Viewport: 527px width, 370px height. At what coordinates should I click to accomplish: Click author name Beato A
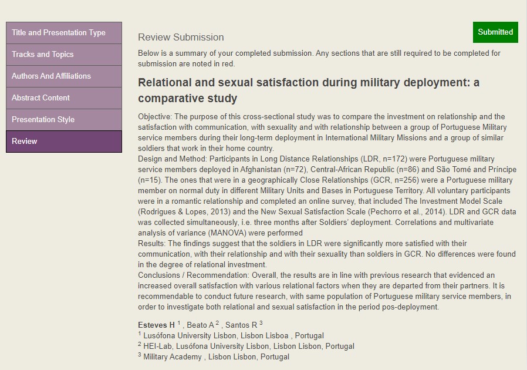pyautogui.click(x=200, y=325)
